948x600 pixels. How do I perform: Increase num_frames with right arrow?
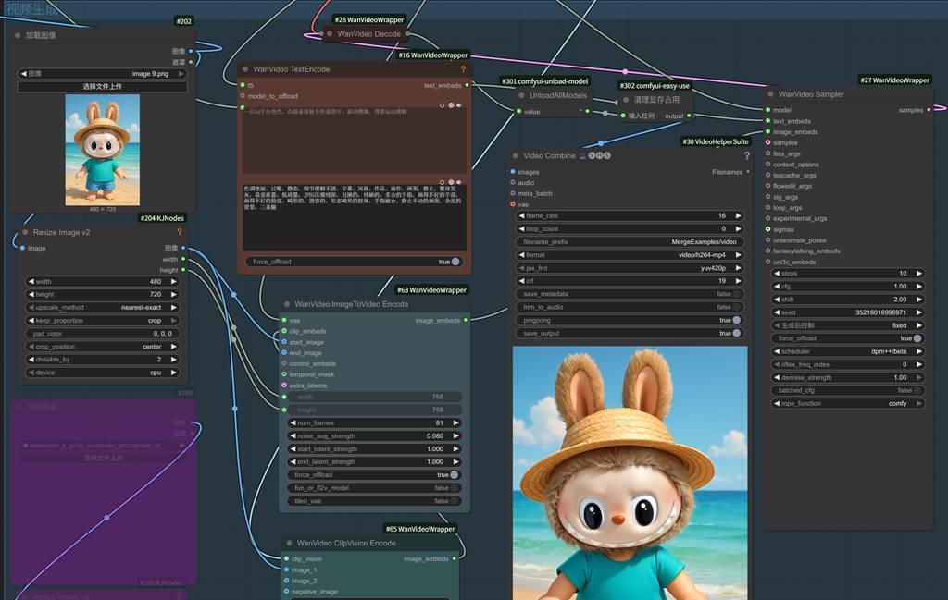[x=456, y=423]
